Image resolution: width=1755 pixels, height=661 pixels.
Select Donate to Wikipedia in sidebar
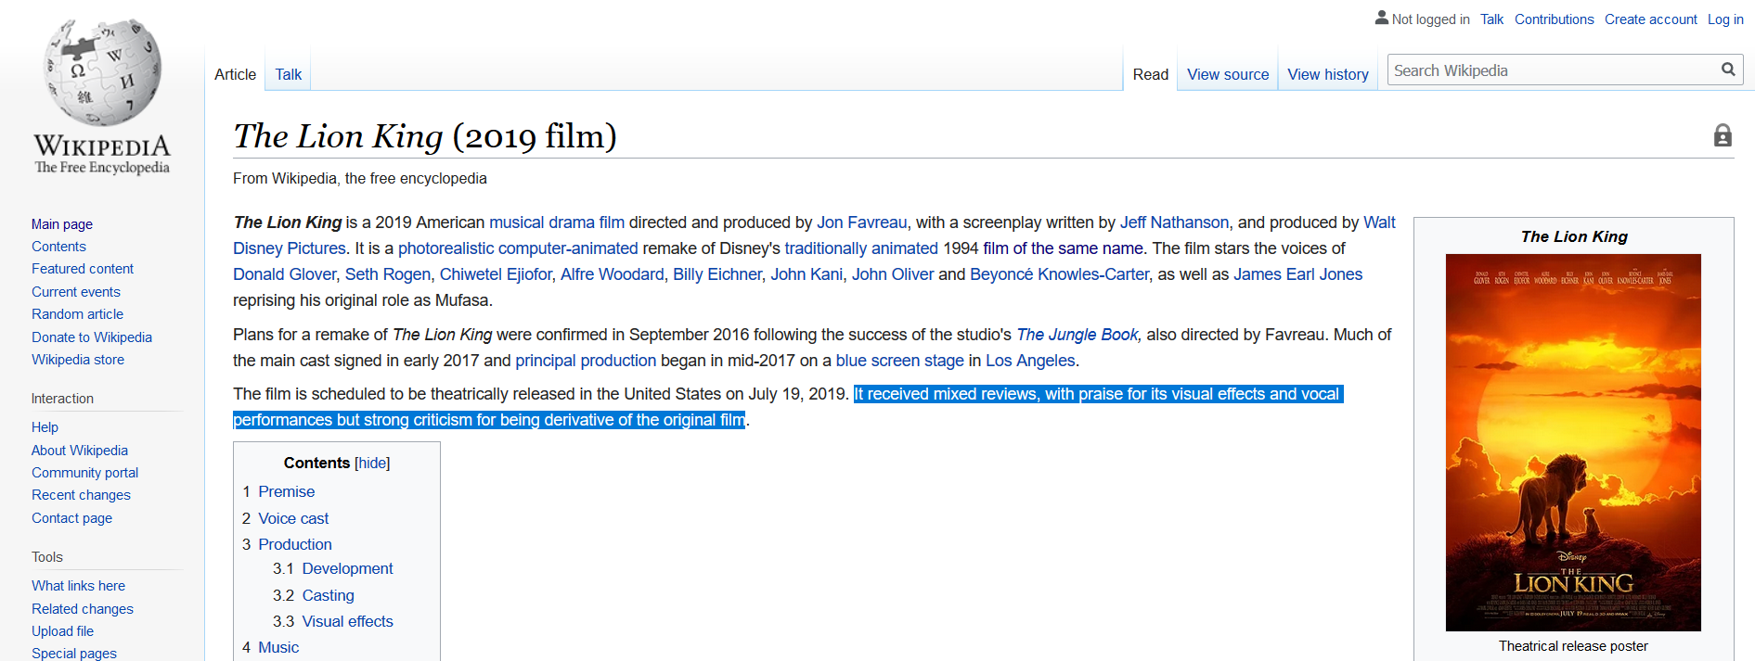(x=91, y=337)
